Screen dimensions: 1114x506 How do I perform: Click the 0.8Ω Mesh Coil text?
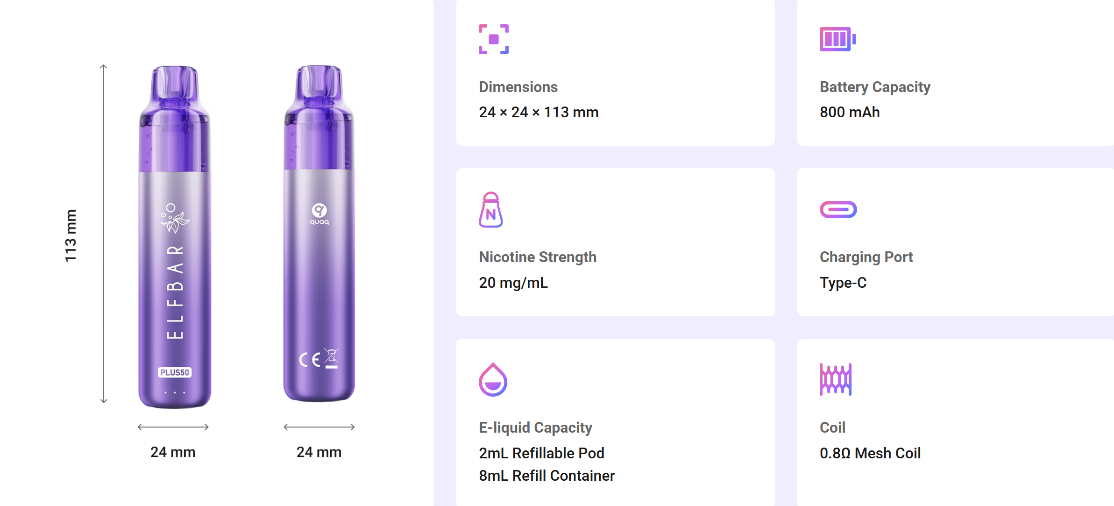click(870, 453)
